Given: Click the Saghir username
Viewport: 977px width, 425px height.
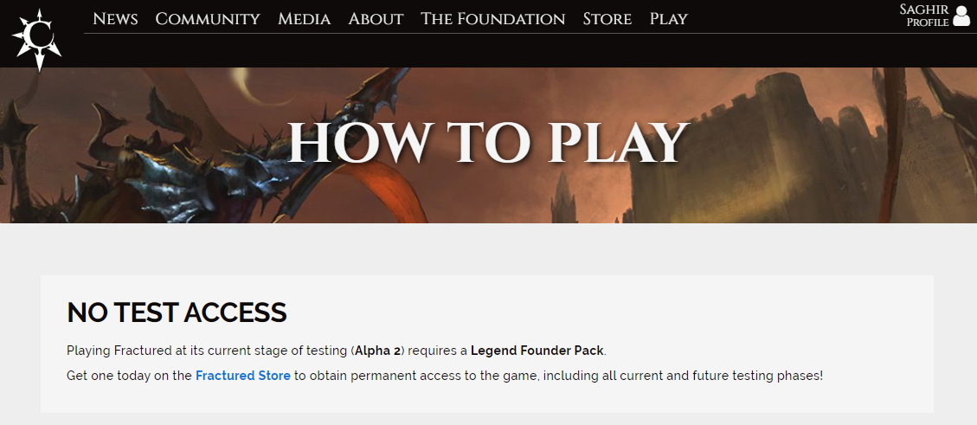Looking at the screenshot, I should coord(924,10).
